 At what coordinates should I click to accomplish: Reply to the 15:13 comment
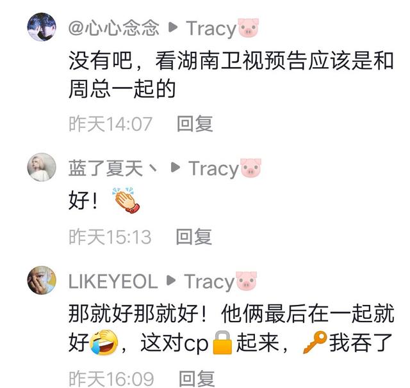click(x=193, y=237)
